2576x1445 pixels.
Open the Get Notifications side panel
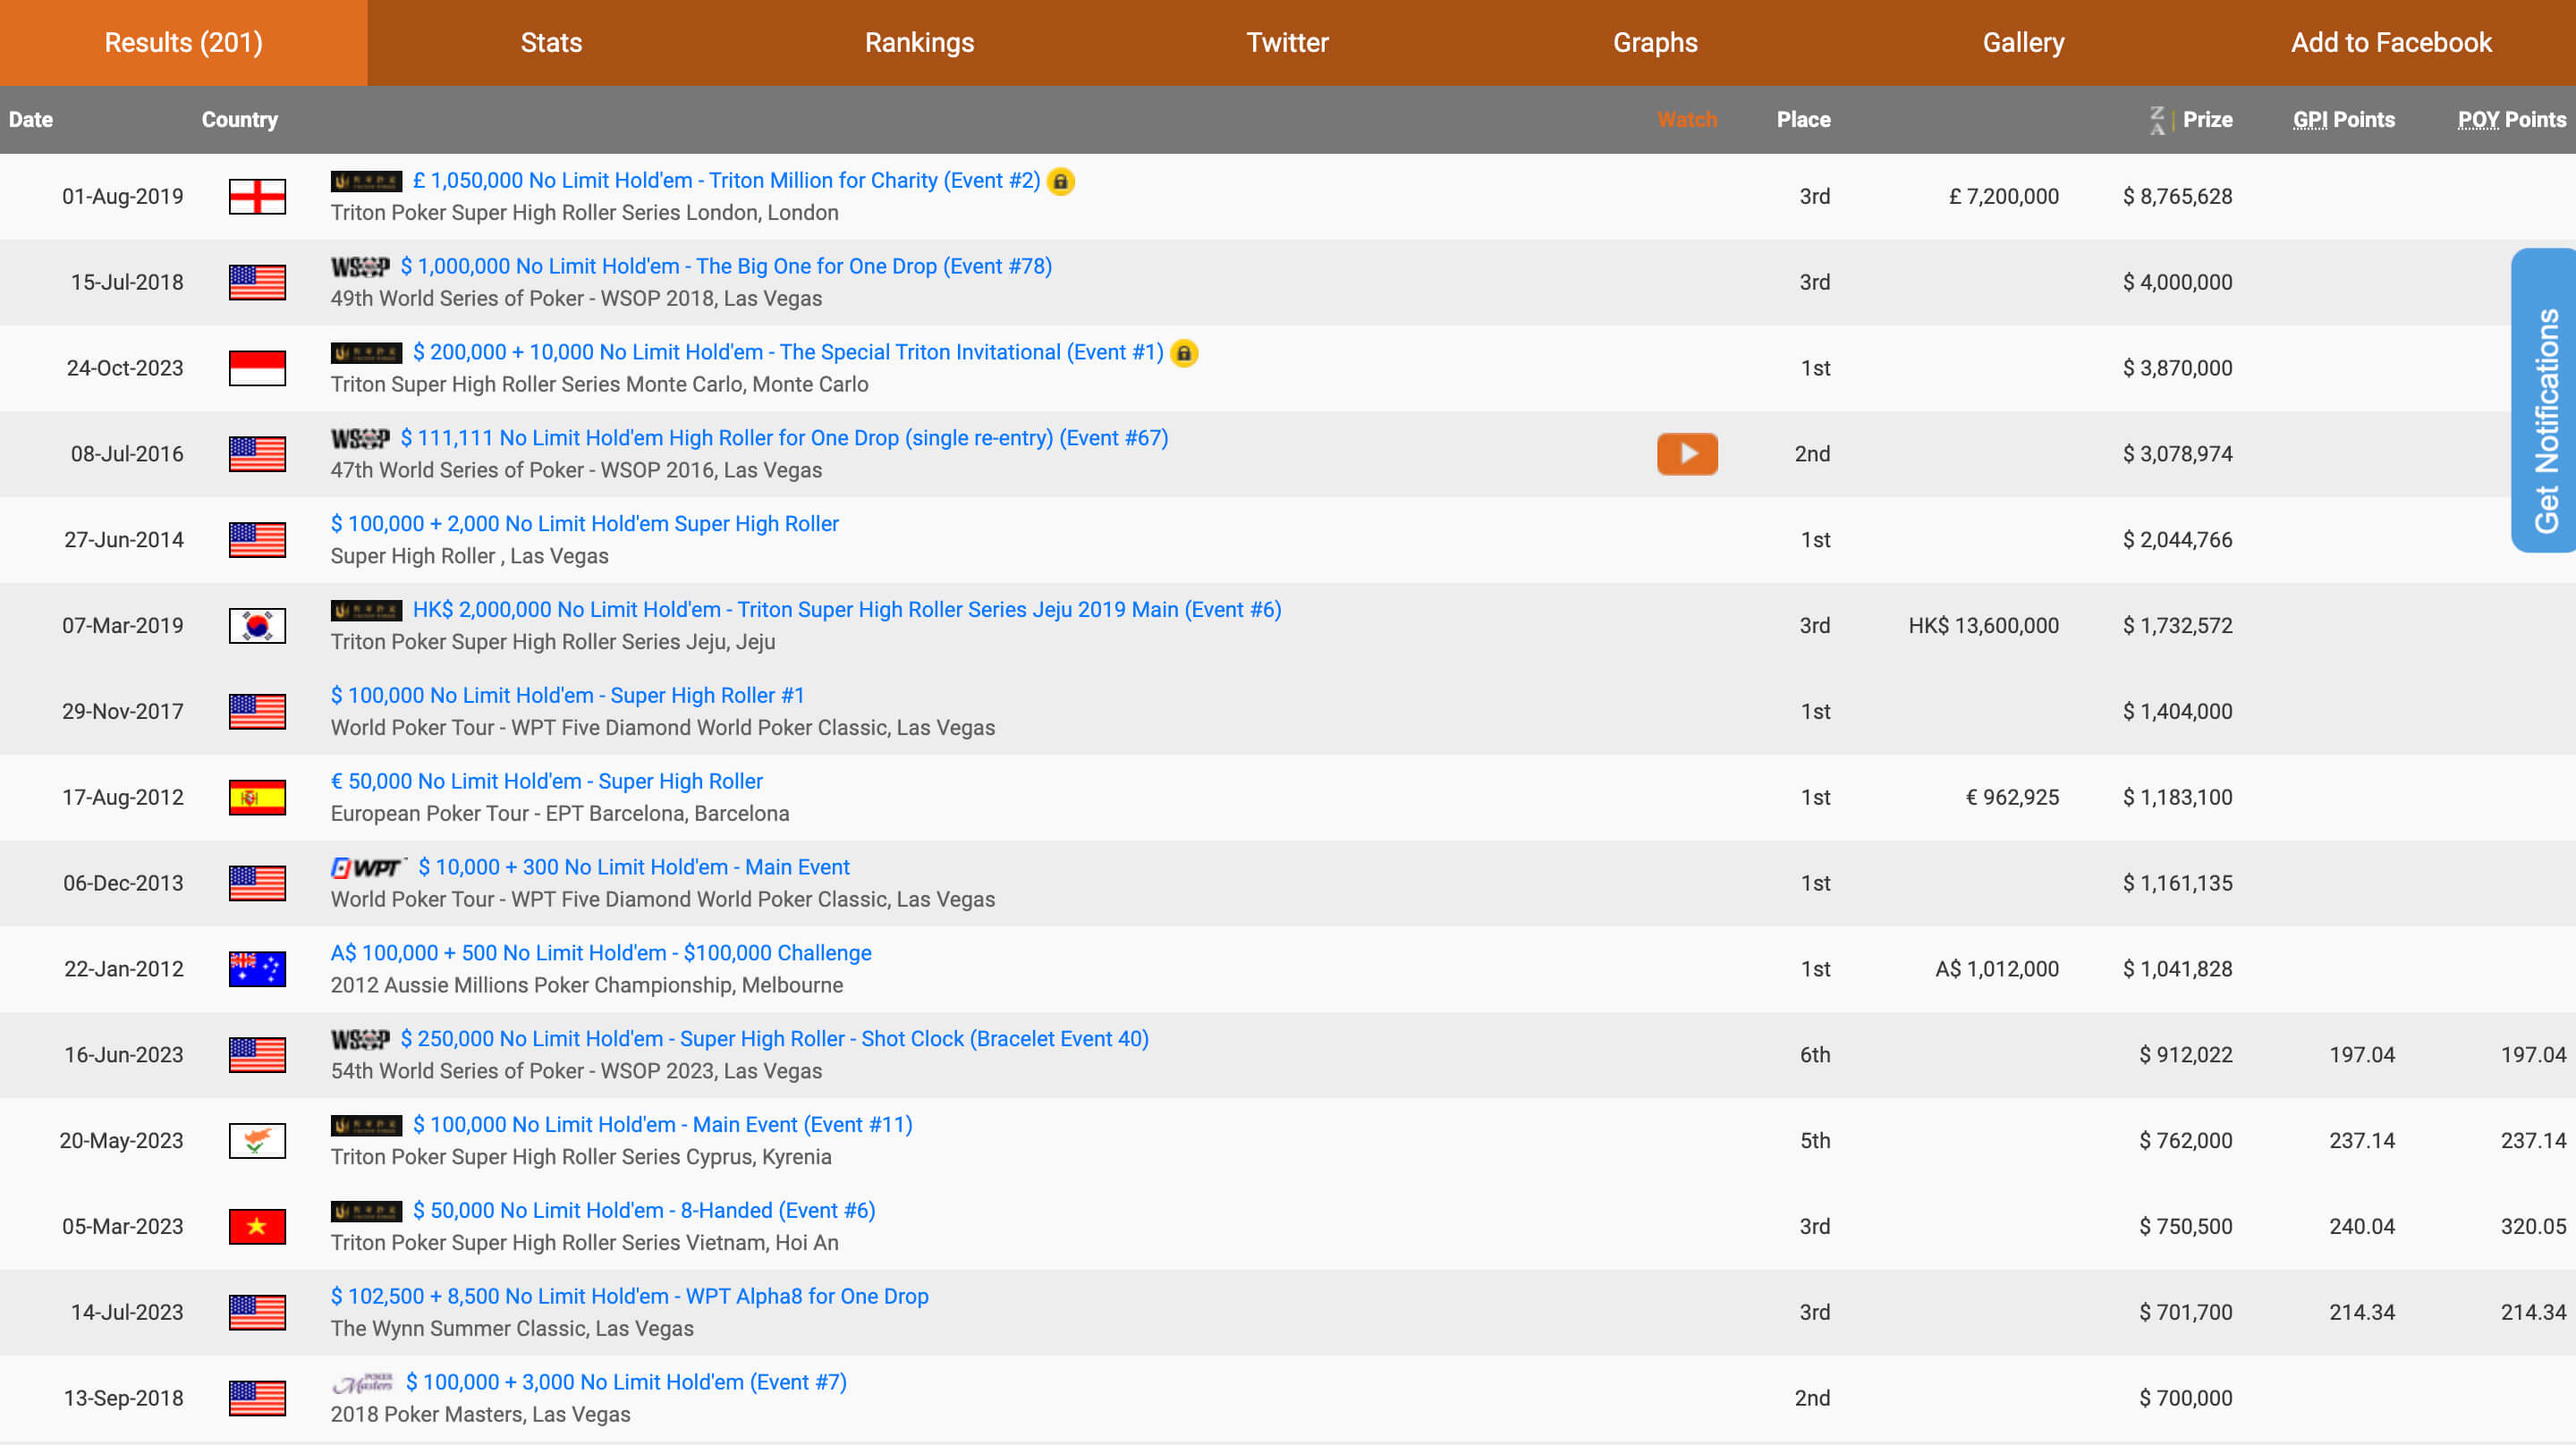pos(2544,400)
